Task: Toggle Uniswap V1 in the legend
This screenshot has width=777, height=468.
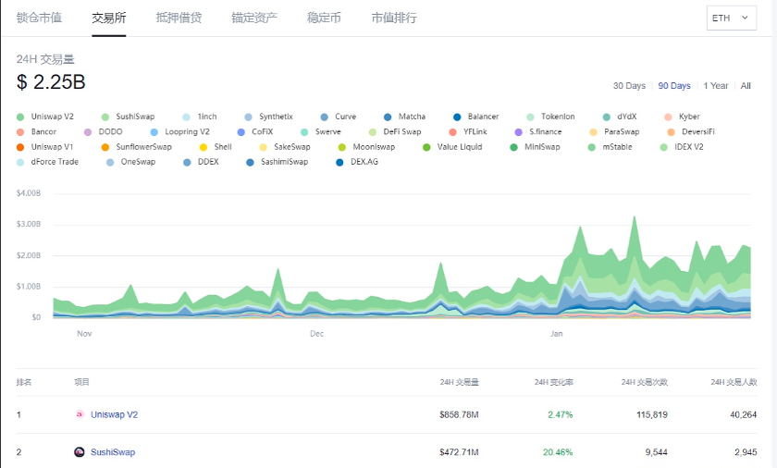Action: [x=44, y=146]
